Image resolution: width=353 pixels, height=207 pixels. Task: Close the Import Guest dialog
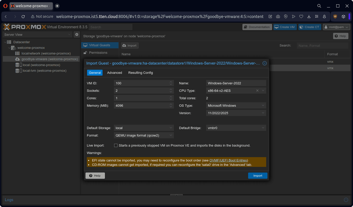click(x=264, y=63)
